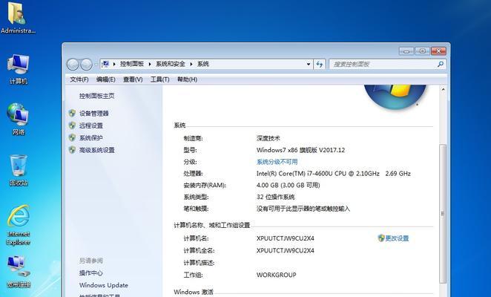The image size is (491, 297).
Task: Click the 32 位操作系统 value
Action: [x=276, y=197]
